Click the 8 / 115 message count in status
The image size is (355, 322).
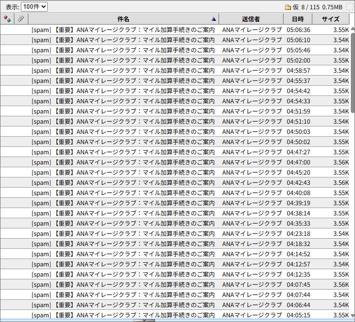pos(310,7)
